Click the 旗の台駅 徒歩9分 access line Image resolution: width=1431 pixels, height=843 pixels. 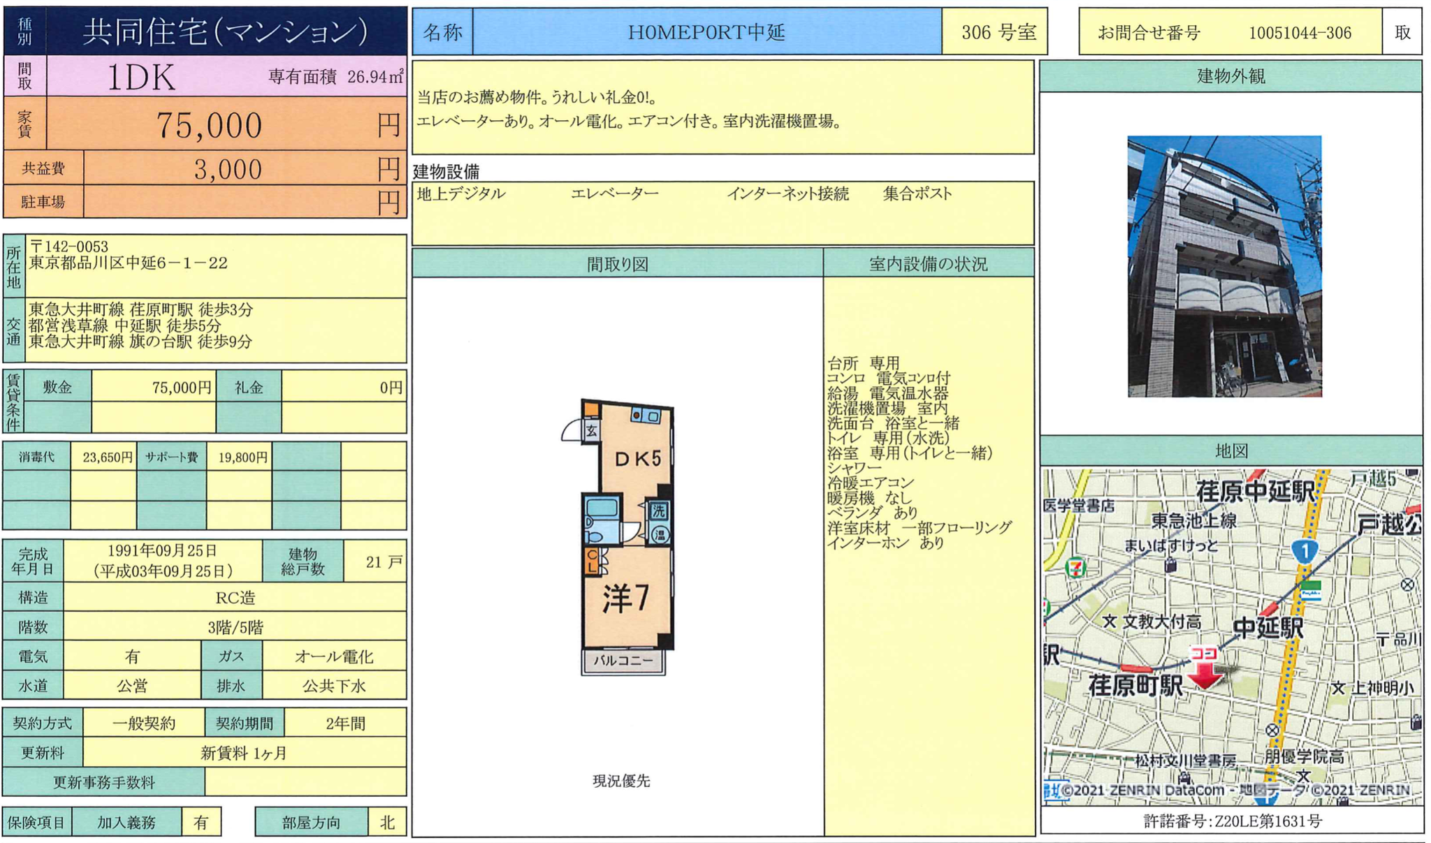pos(140,342)
